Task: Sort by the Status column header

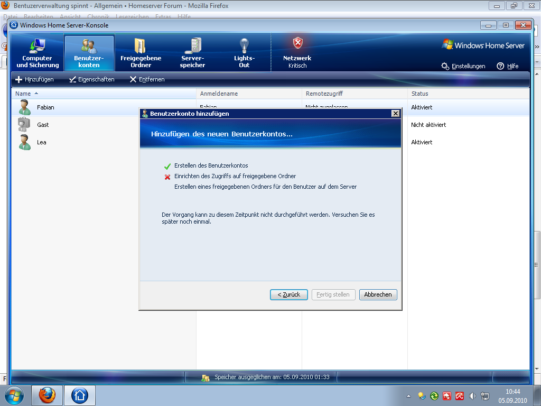Action: (x=468, y=94)
